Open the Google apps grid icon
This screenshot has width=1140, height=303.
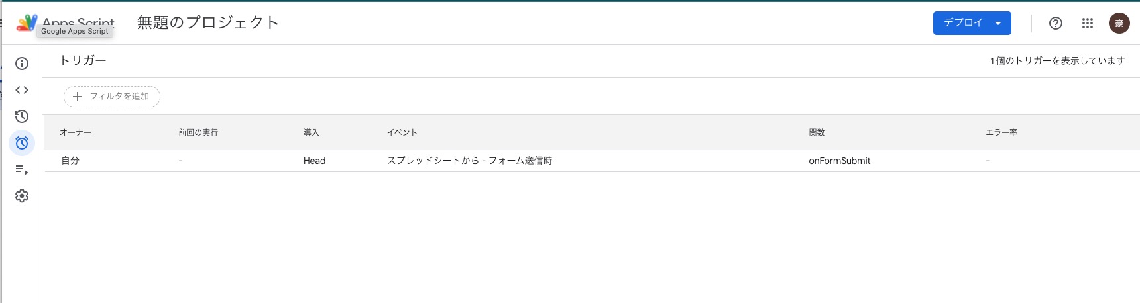click(x=1088, y=23)
